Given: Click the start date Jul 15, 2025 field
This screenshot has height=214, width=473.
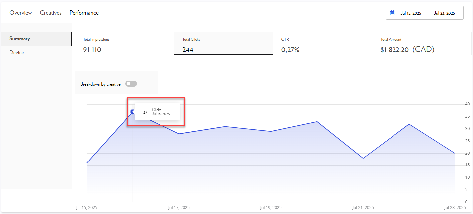Looking at the screenshot, I should click(x=411, y=13).
